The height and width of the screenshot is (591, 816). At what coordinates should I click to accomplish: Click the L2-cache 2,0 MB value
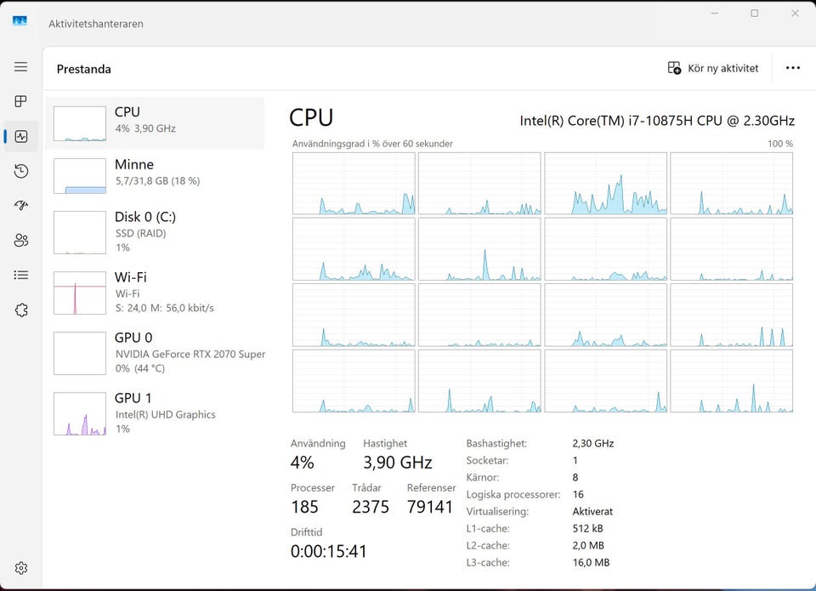coord(588,546)
